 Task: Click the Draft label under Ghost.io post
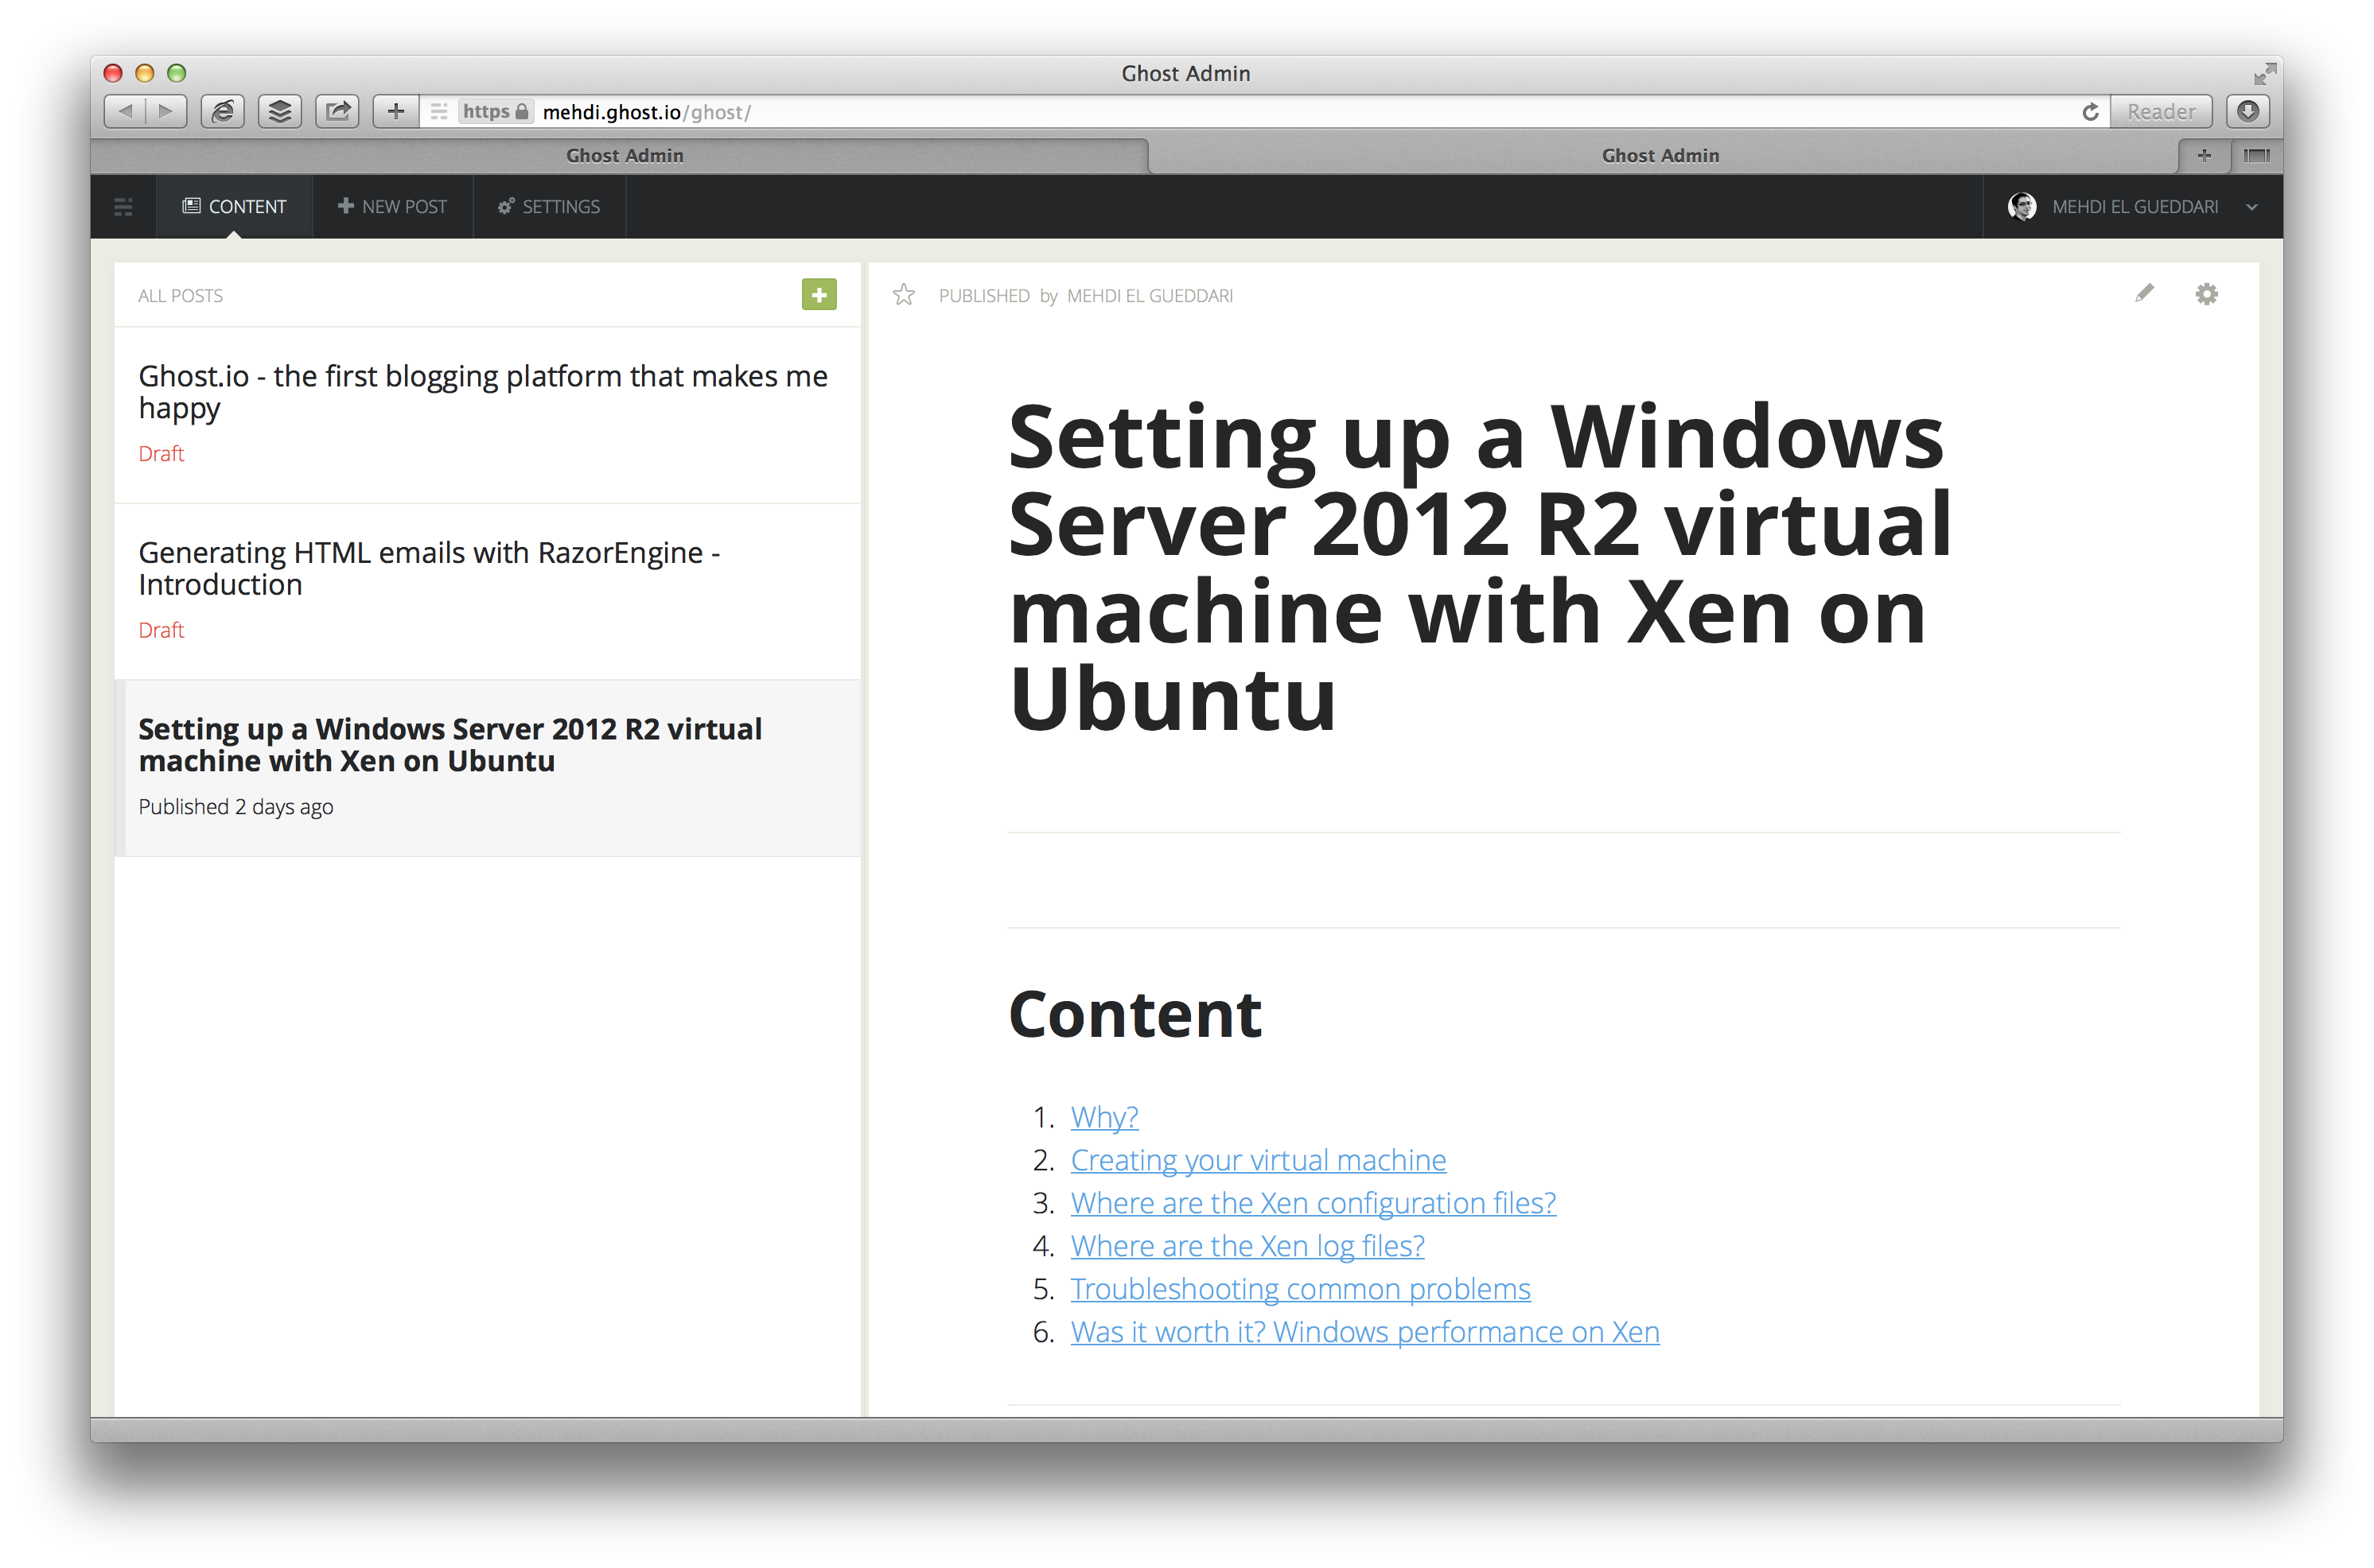[x=161, y=453]
